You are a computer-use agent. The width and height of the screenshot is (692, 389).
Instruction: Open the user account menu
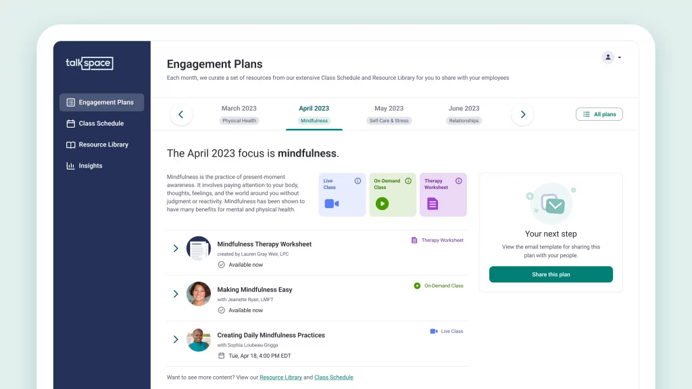(611, 57)
